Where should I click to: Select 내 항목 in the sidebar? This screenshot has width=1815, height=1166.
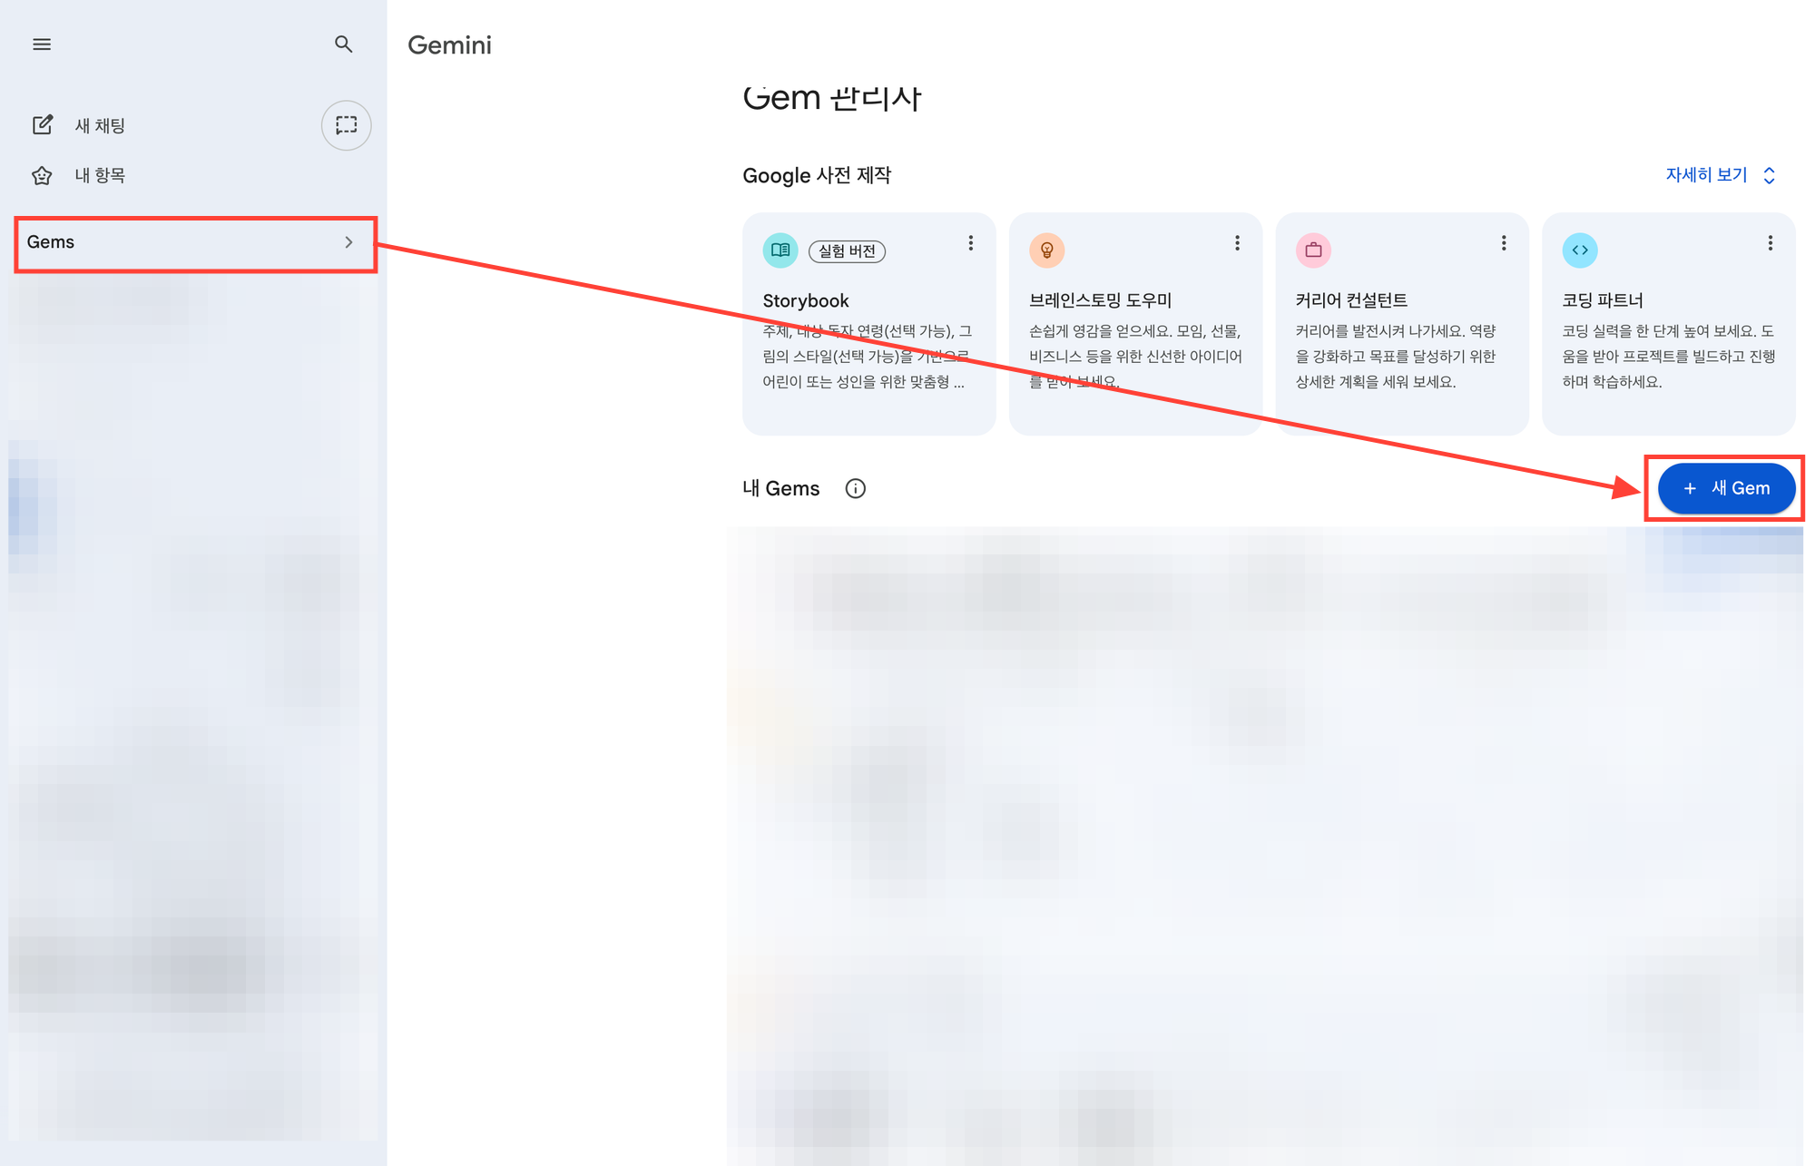[100, 175]
